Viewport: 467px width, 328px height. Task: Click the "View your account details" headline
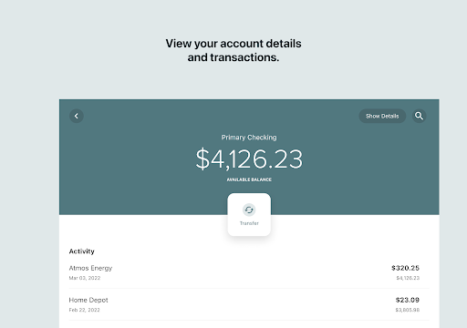click(x=233, y=44)
